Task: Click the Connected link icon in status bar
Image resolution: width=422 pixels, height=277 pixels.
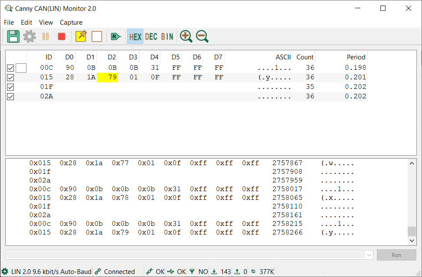Action: (x=98, y=271)
